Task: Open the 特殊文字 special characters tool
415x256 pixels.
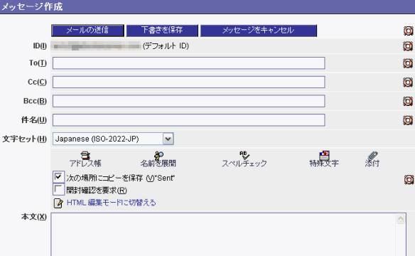Action: point(324,159)
